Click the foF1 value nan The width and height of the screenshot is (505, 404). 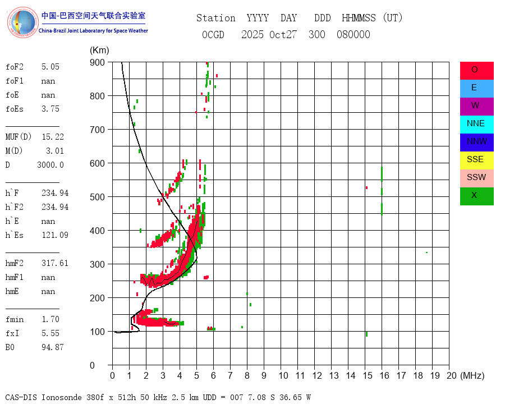[x=48, y=81]
